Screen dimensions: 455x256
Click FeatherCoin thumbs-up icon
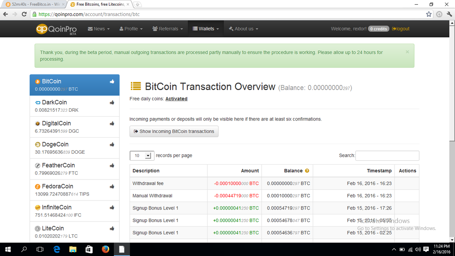pyautogui.click(x=112, y=165)
